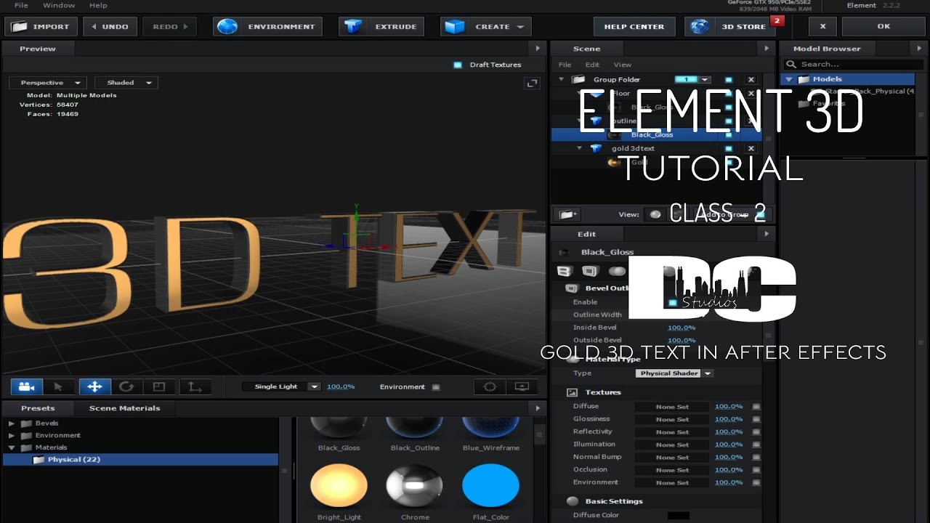Click the anchor point axis tool
930x523 pixels.
click(195, 386)
